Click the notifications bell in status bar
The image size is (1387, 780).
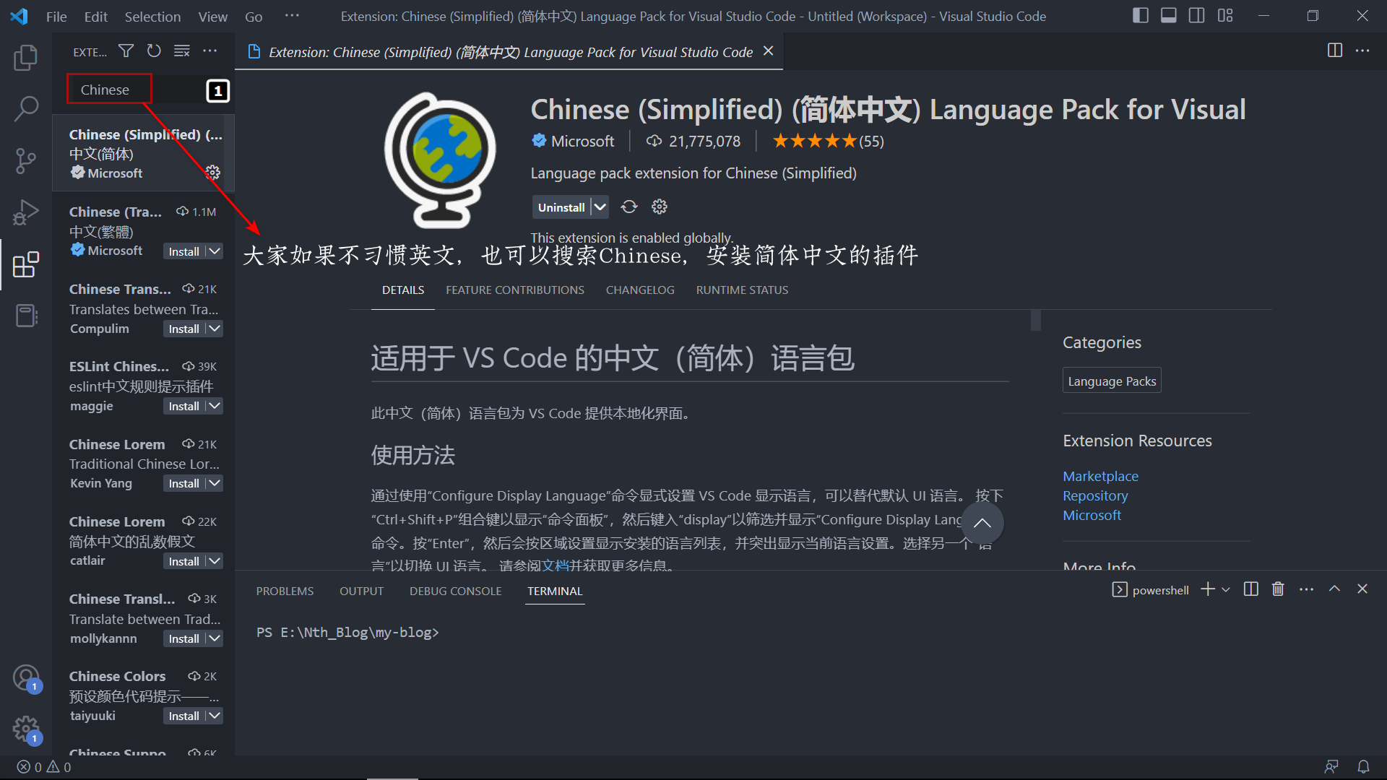tap(1363, 767)
